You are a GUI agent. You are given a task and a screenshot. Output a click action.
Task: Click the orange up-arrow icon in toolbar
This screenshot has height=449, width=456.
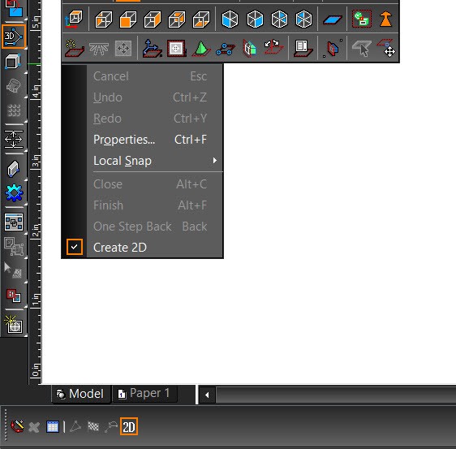coord(385,19)
